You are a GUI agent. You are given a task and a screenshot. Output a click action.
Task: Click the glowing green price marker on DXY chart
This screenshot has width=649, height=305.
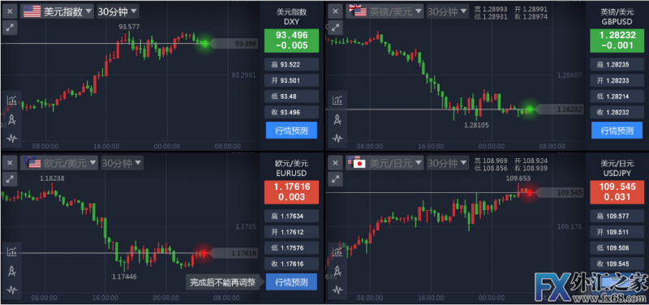click(205, 43)
